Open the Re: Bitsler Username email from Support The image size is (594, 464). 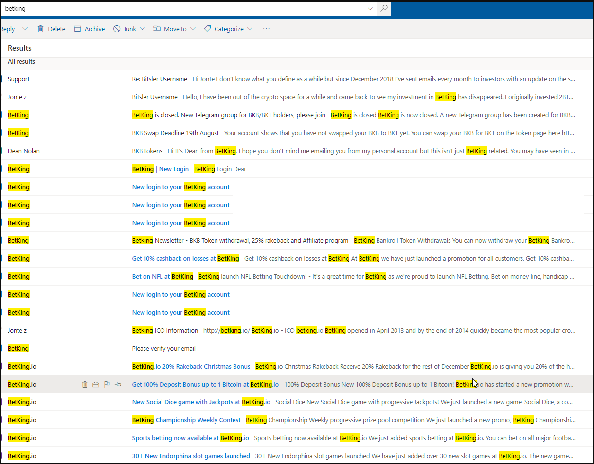297,79
